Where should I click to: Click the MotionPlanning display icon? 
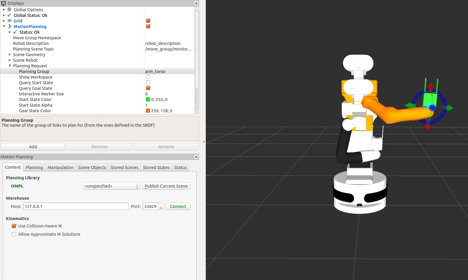click(x=9, y=26)
